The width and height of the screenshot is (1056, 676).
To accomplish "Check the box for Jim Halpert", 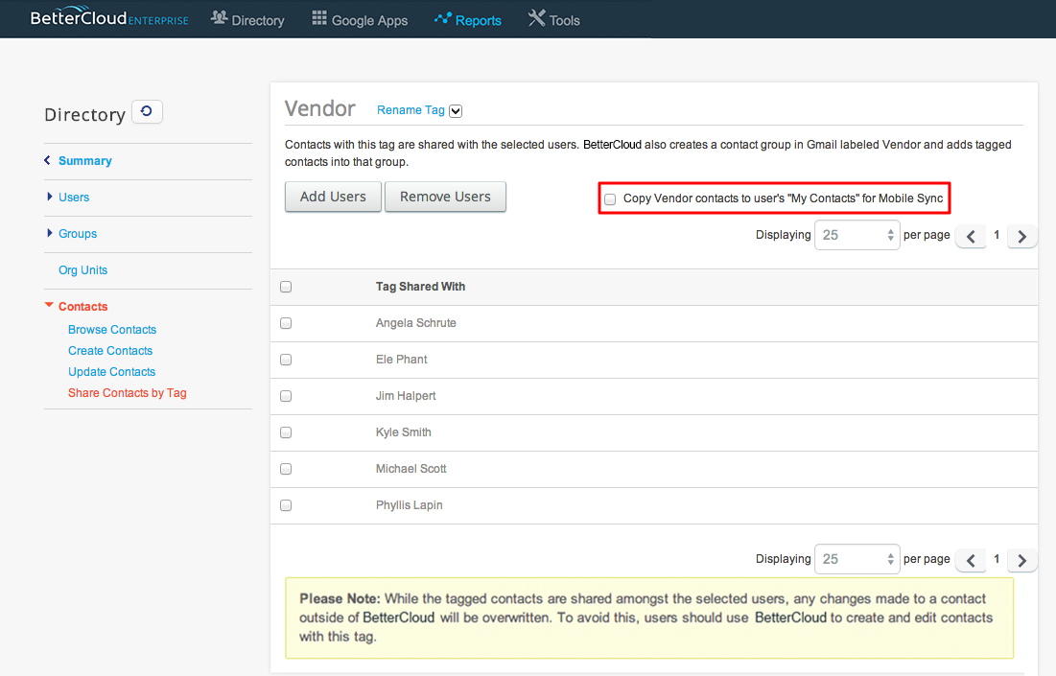I will [x=286, y=396].
